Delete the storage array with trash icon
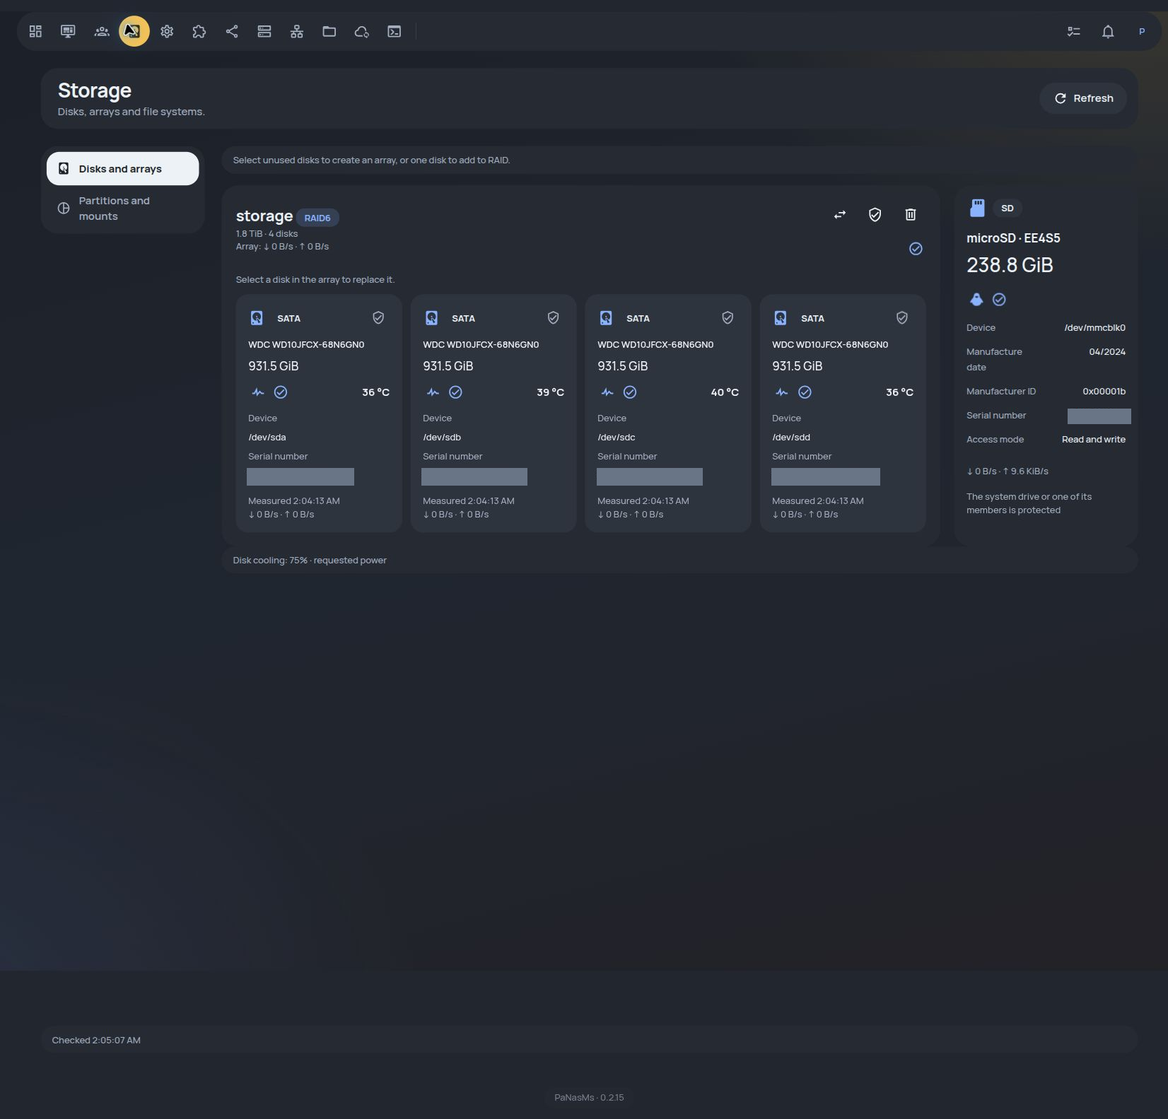Viewport: 1168px width, 1119px height. (x=911, y=214)
